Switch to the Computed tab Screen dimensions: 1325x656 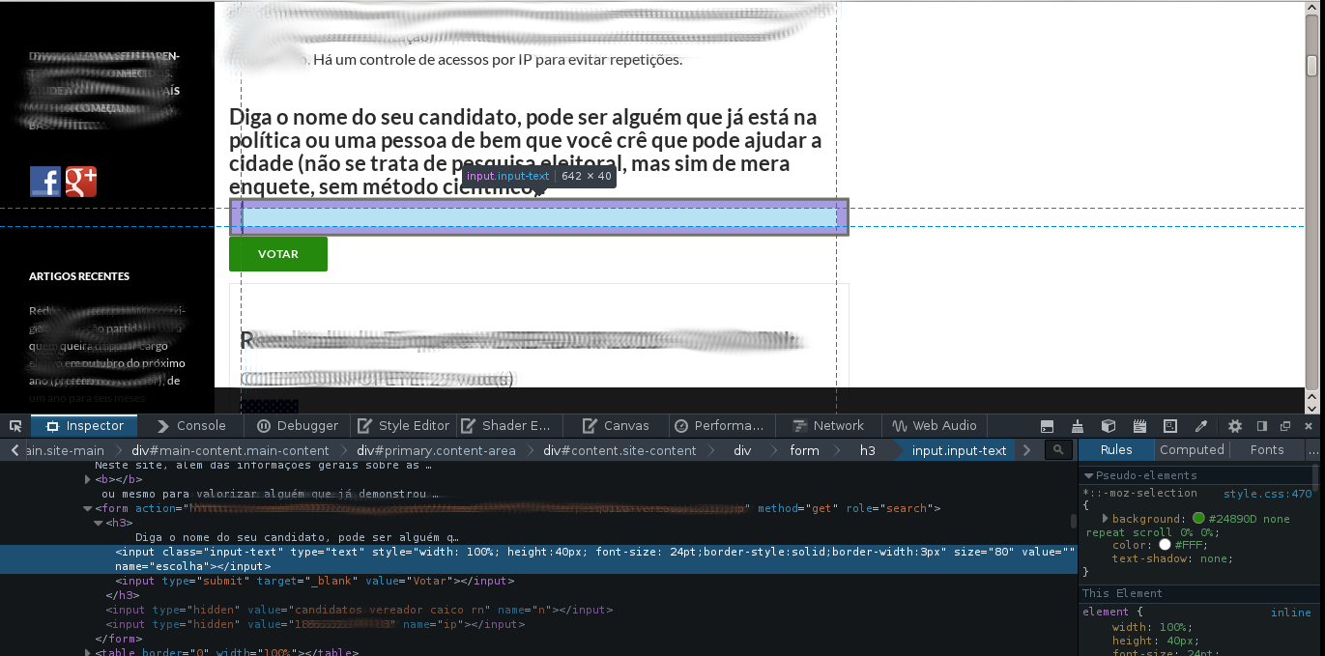1192,450
